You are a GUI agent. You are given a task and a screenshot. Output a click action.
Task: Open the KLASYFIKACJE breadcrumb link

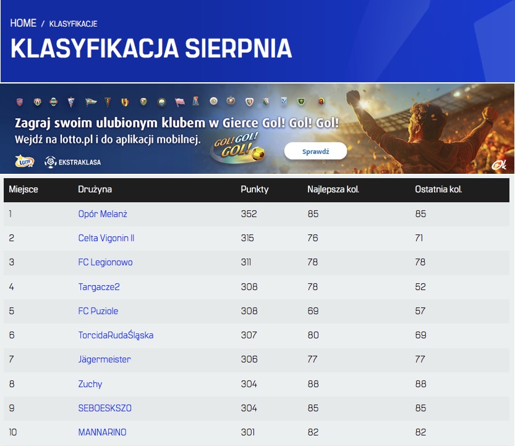[x=73, y=24]
